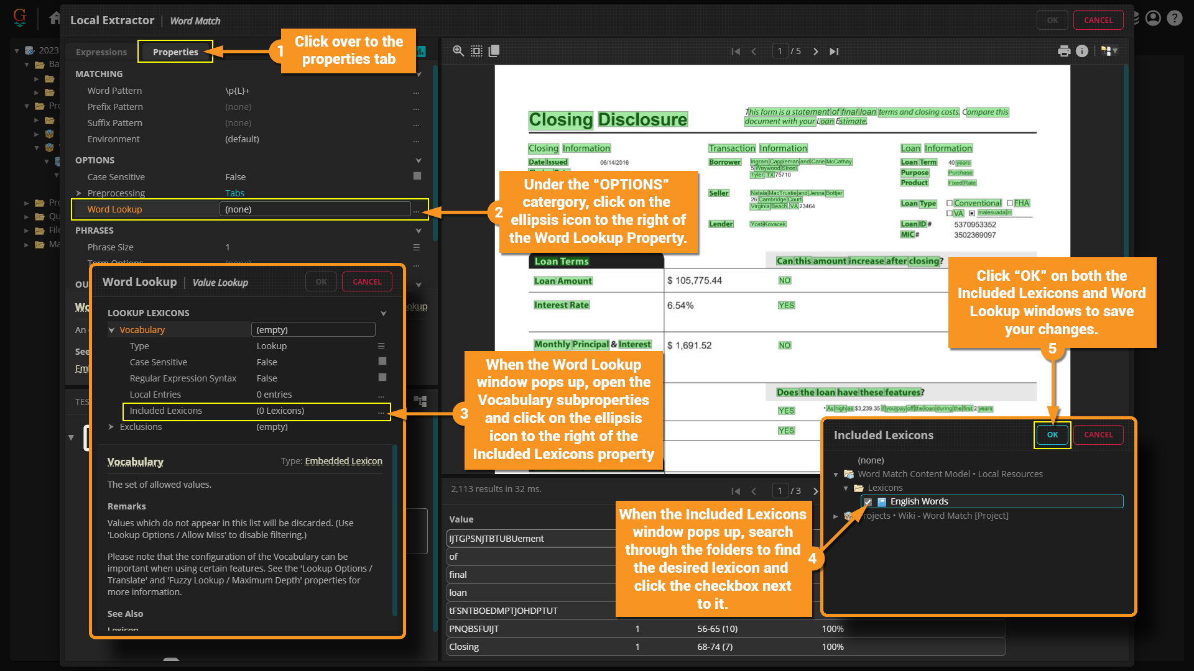This screenshot has height=671, width=1194.
Task: Click CANCEL in the Word Lookup dialog
Action: (x=367, y=282)
